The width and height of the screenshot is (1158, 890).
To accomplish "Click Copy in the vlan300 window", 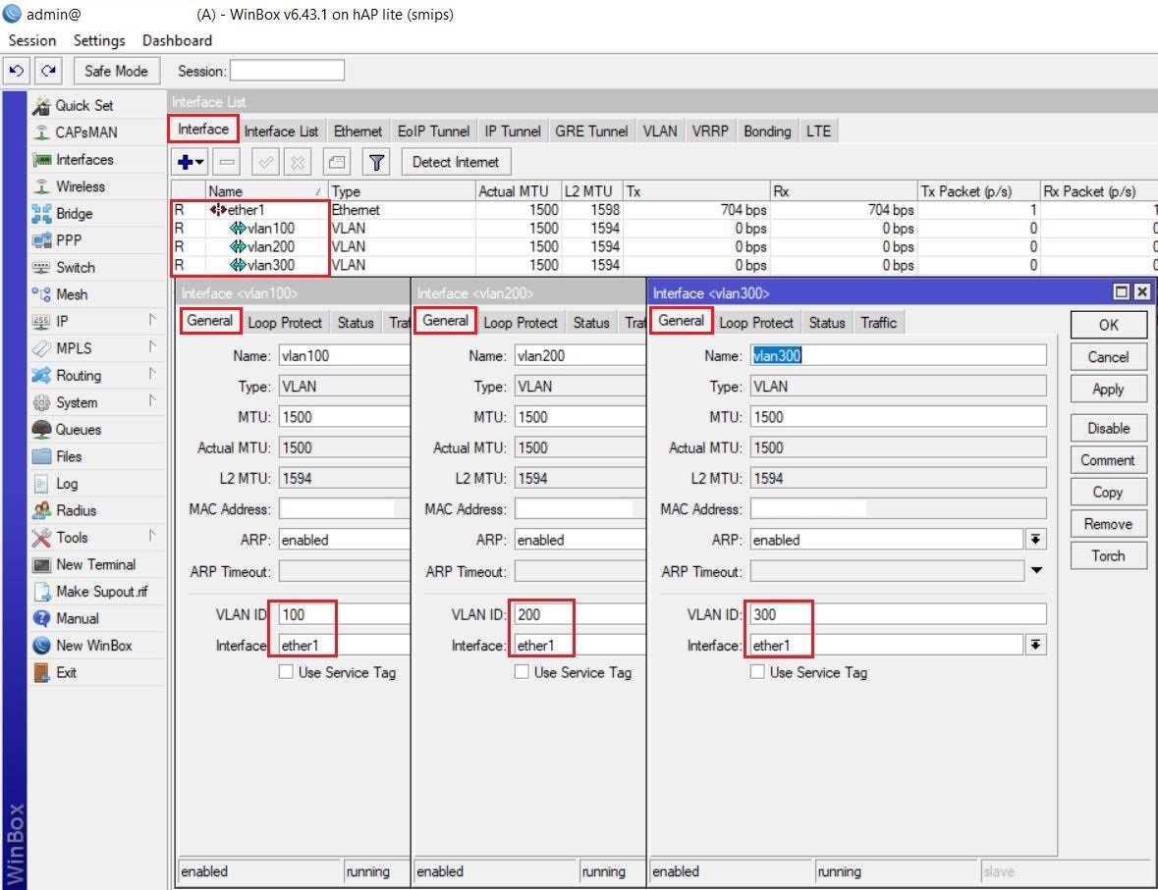I will coord(1109,493).
